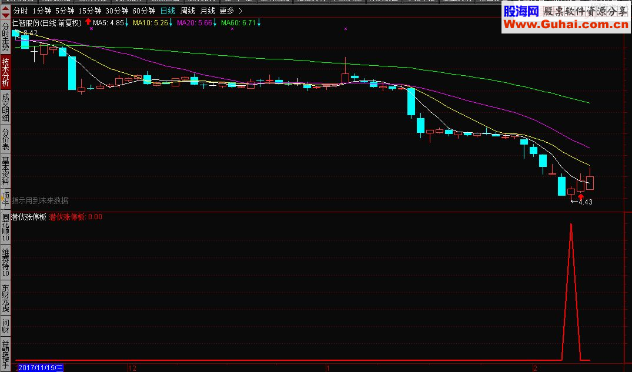Viewport: 632px width, 372px height.
Task: Click the red up arrow above the sidebar tabs
Action: click(5, 8)
